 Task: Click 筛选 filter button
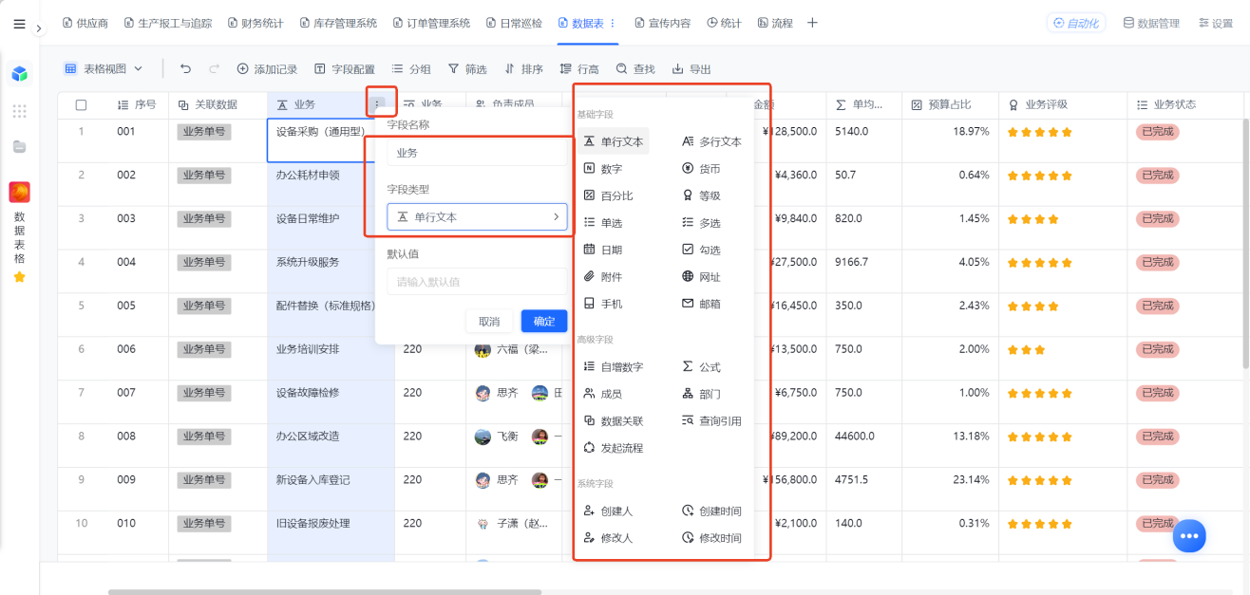[x=466, y=68]
